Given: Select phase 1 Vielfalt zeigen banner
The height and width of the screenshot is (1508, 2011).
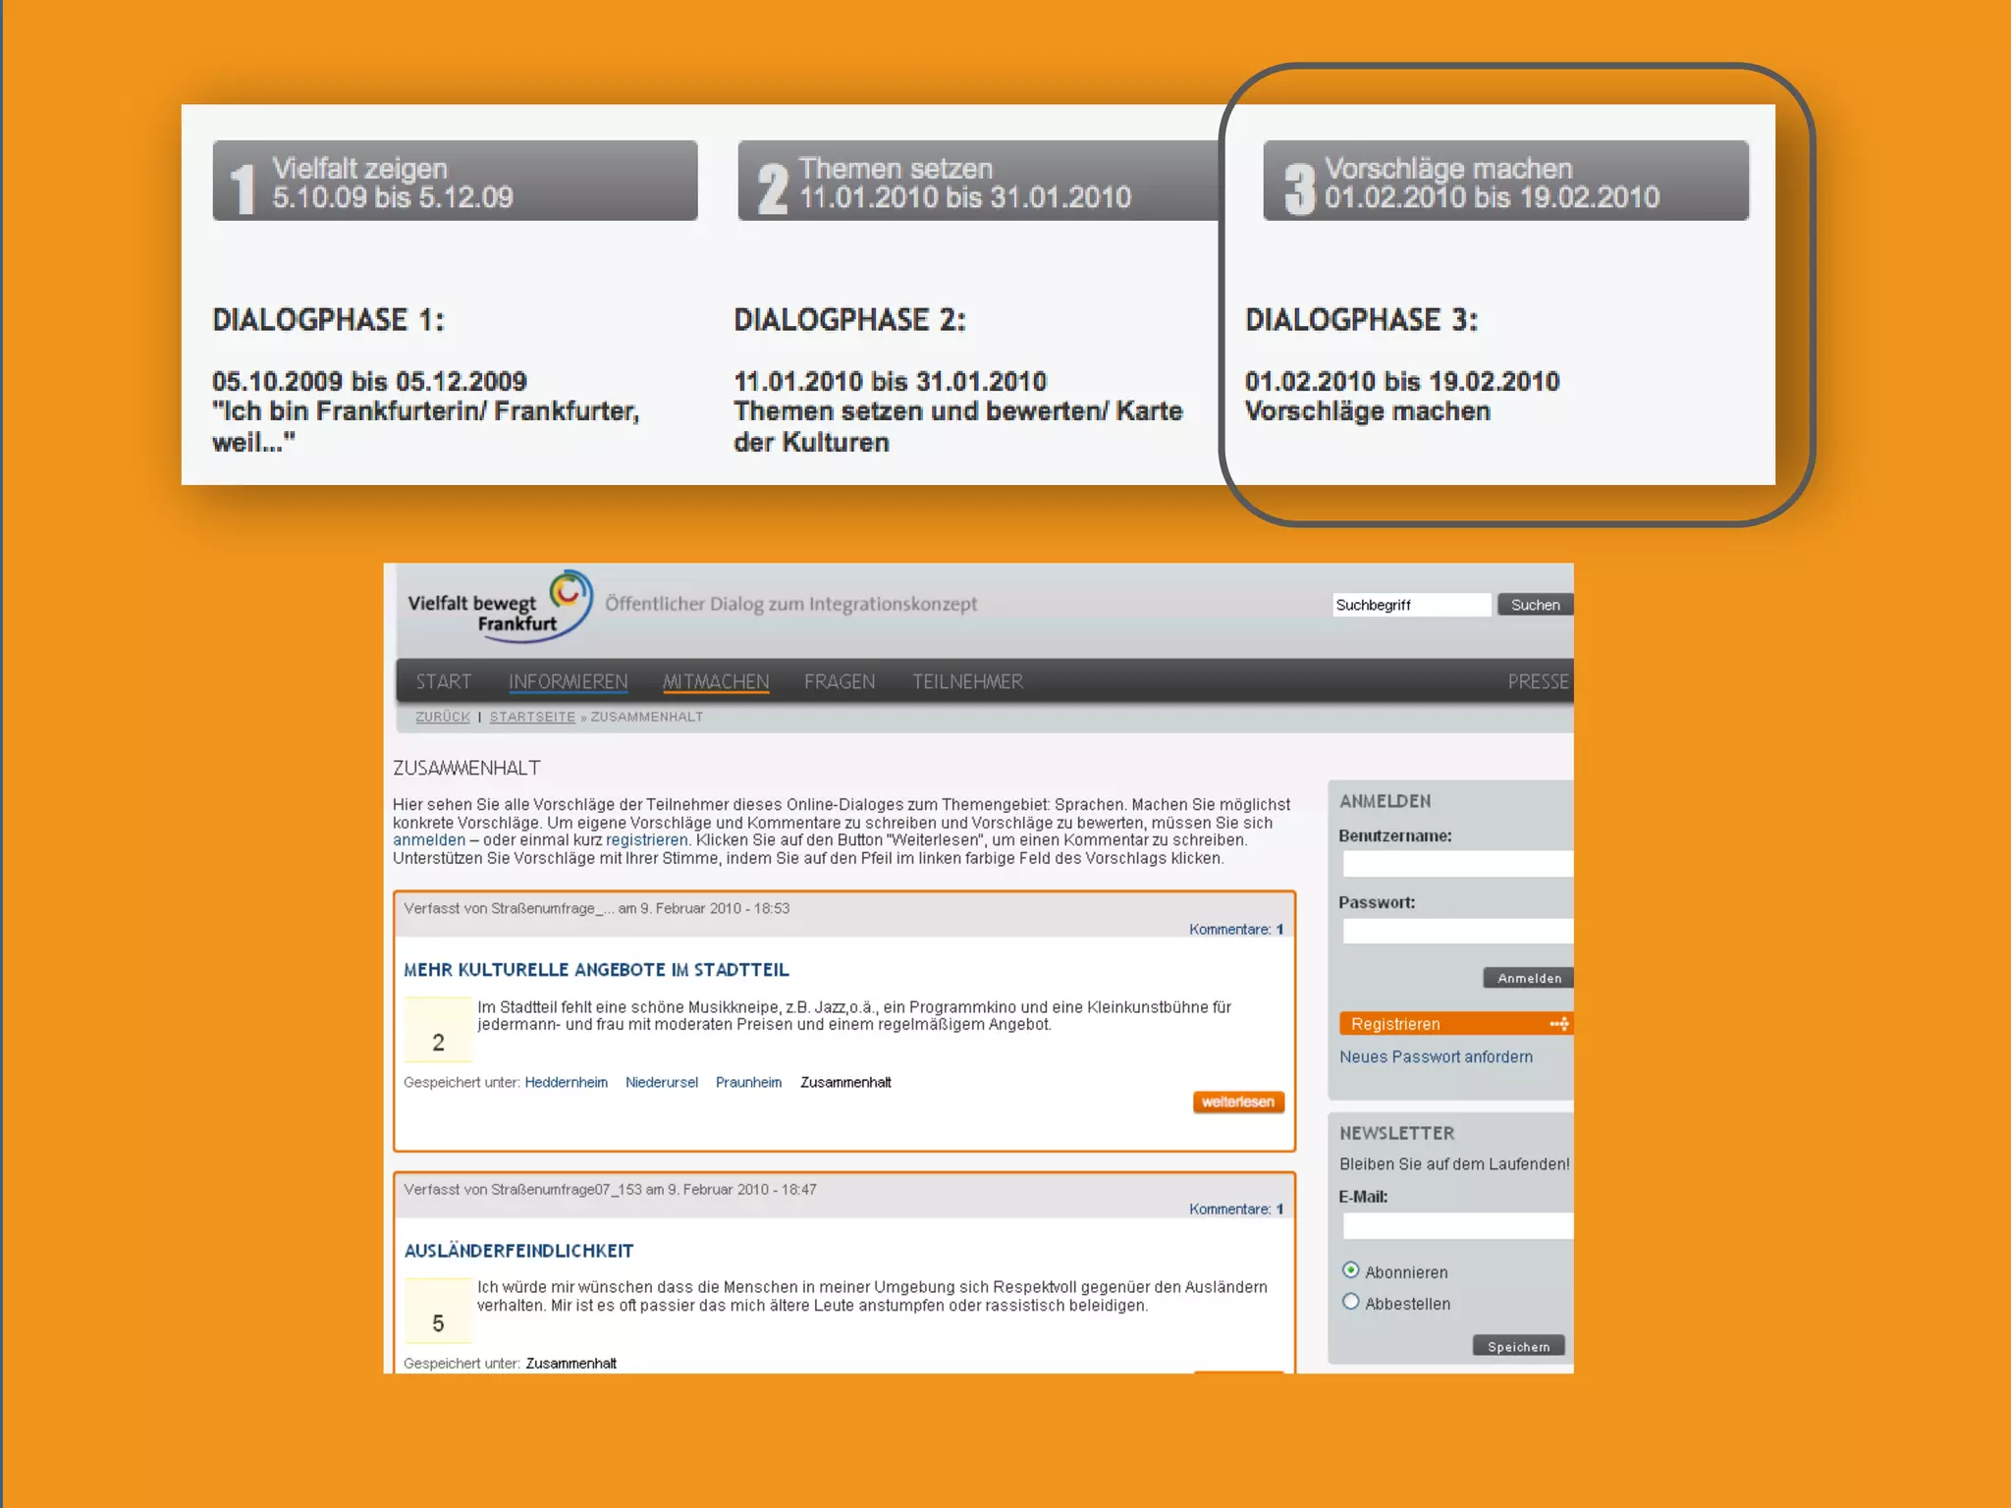Looking at the screenshot, I should (x=455, y=182).
